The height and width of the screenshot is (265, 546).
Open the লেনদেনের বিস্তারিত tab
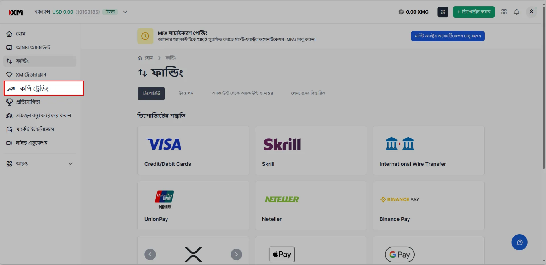[x=308, y=93]
